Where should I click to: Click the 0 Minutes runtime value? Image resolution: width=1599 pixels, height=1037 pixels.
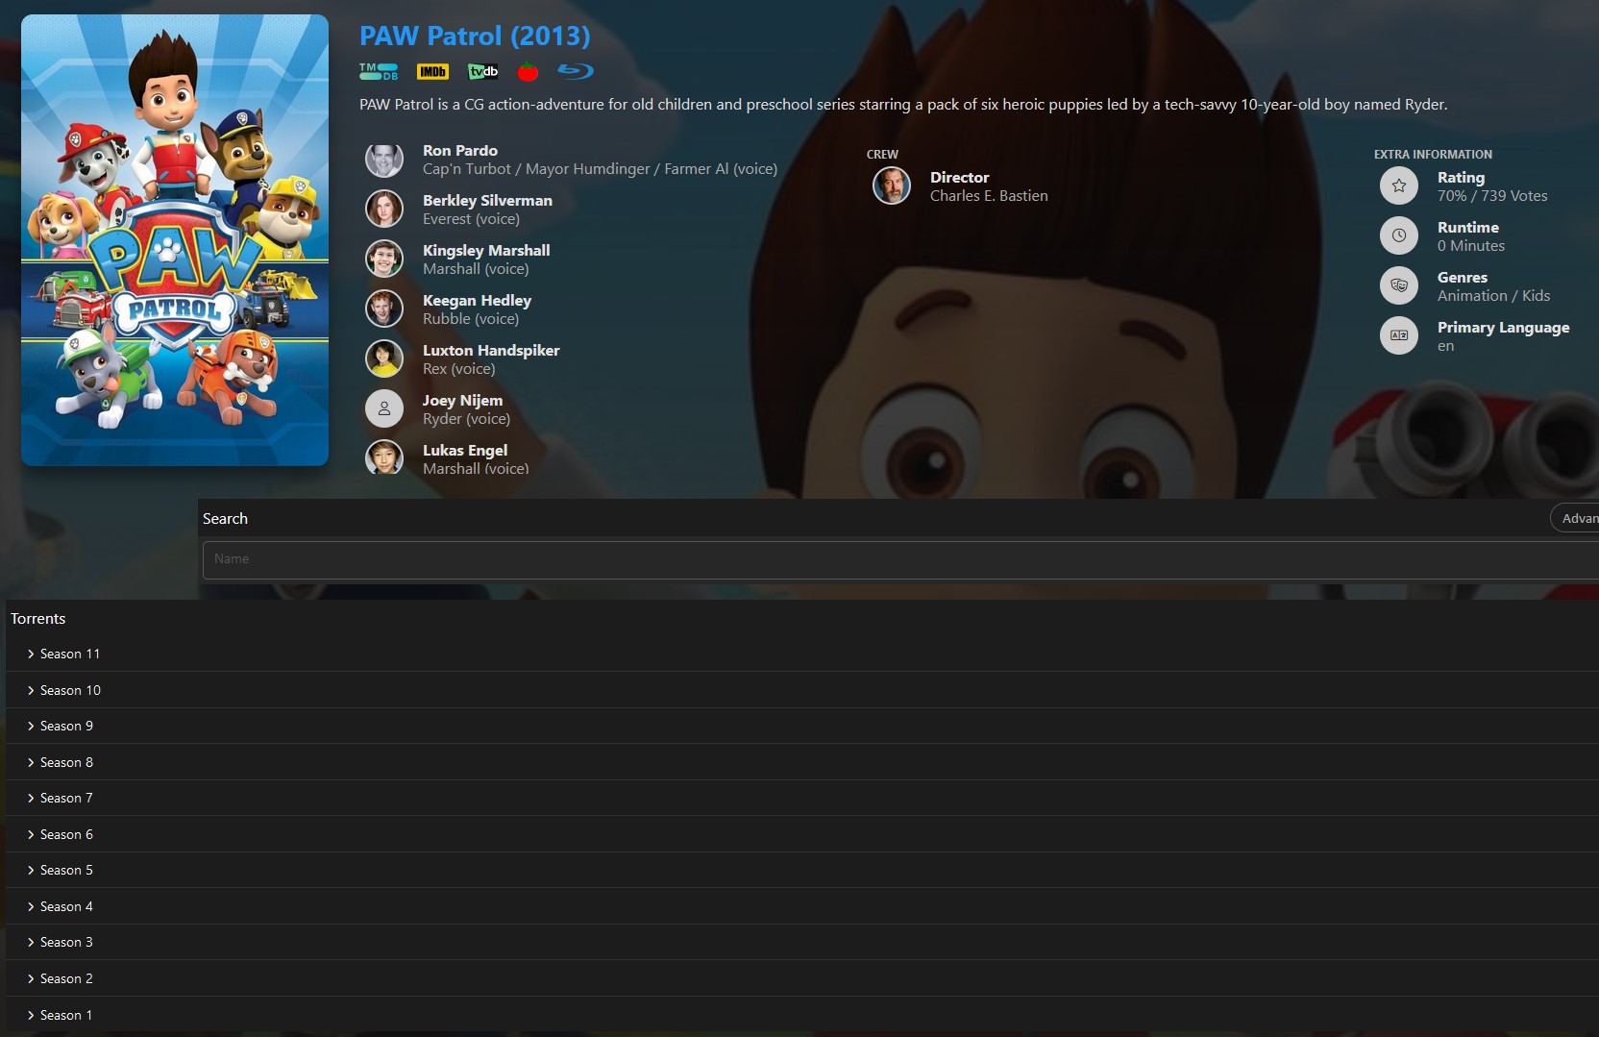(x=1471, y=246)
